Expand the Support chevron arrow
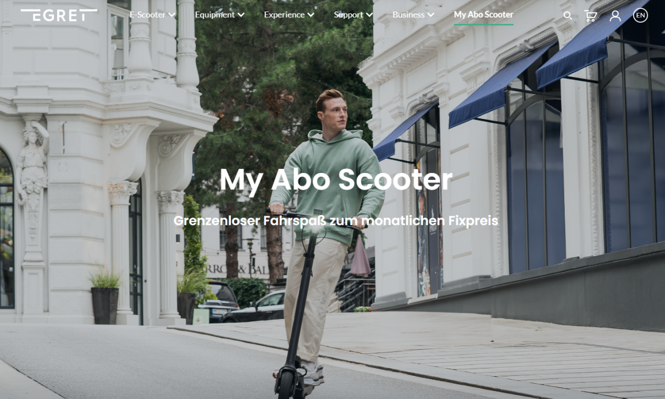The width and height of the screenshot is (665, 399). pos(369,15)
